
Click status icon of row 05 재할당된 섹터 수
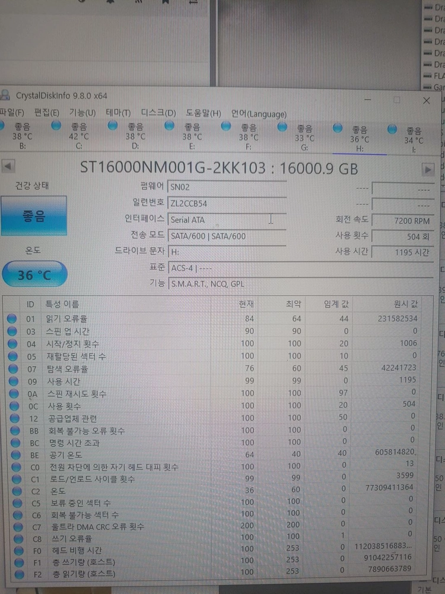[13, 356]
